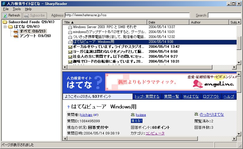Click the envelope icon of Windows Server 2003 item
The width and height of the screenshot is (243, 149).
pyautogui.click(x=70, y=27)
